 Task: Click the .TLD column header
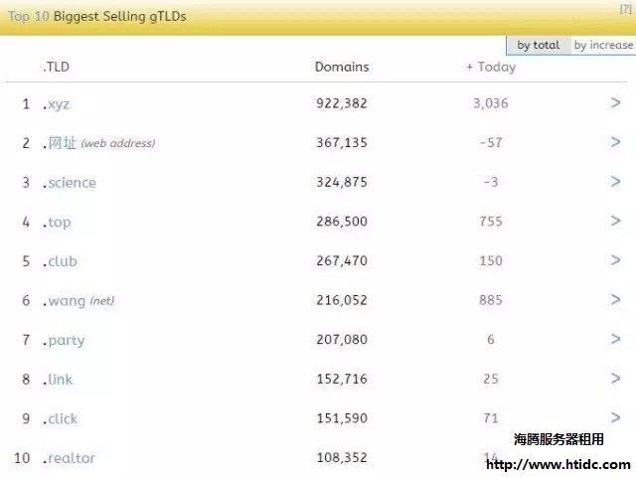click(x=56, y=67)
